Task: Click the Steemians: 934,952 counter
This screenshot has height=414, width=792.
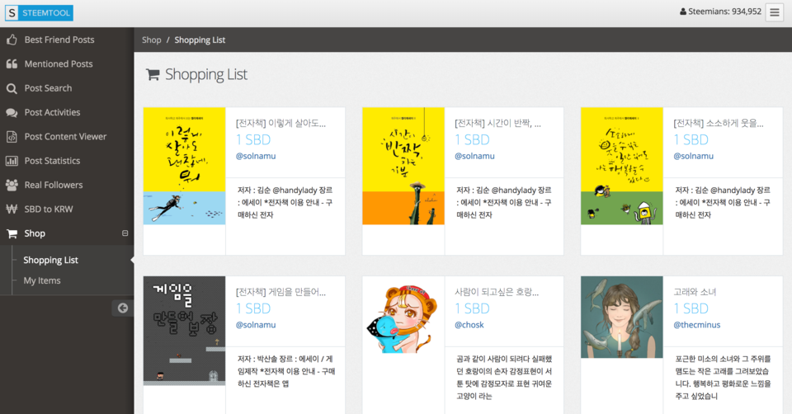Action: (x=724, y=12)
